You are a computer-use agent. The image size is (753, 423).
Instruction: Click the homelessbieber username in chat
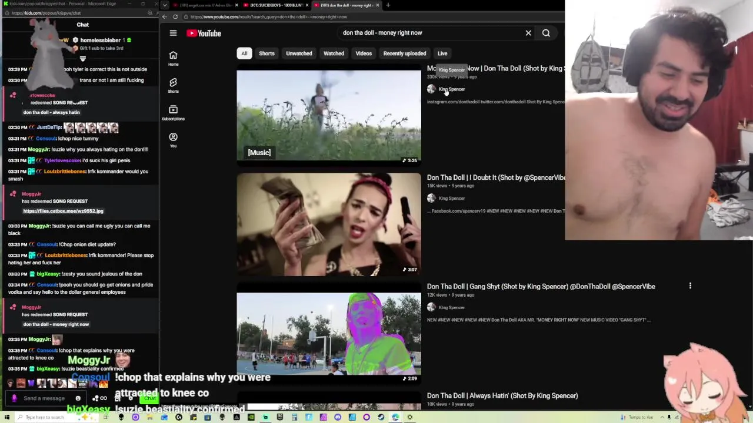point(100,41)
